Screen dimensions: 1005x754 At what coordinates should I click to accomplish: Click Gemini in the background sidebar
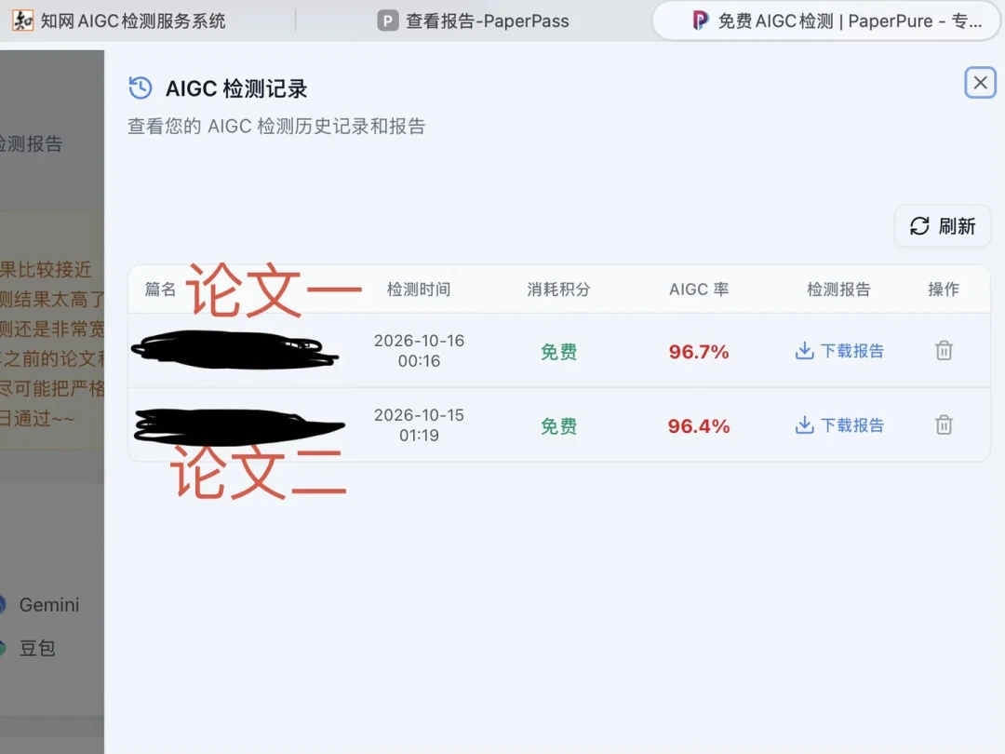[48, 605]
